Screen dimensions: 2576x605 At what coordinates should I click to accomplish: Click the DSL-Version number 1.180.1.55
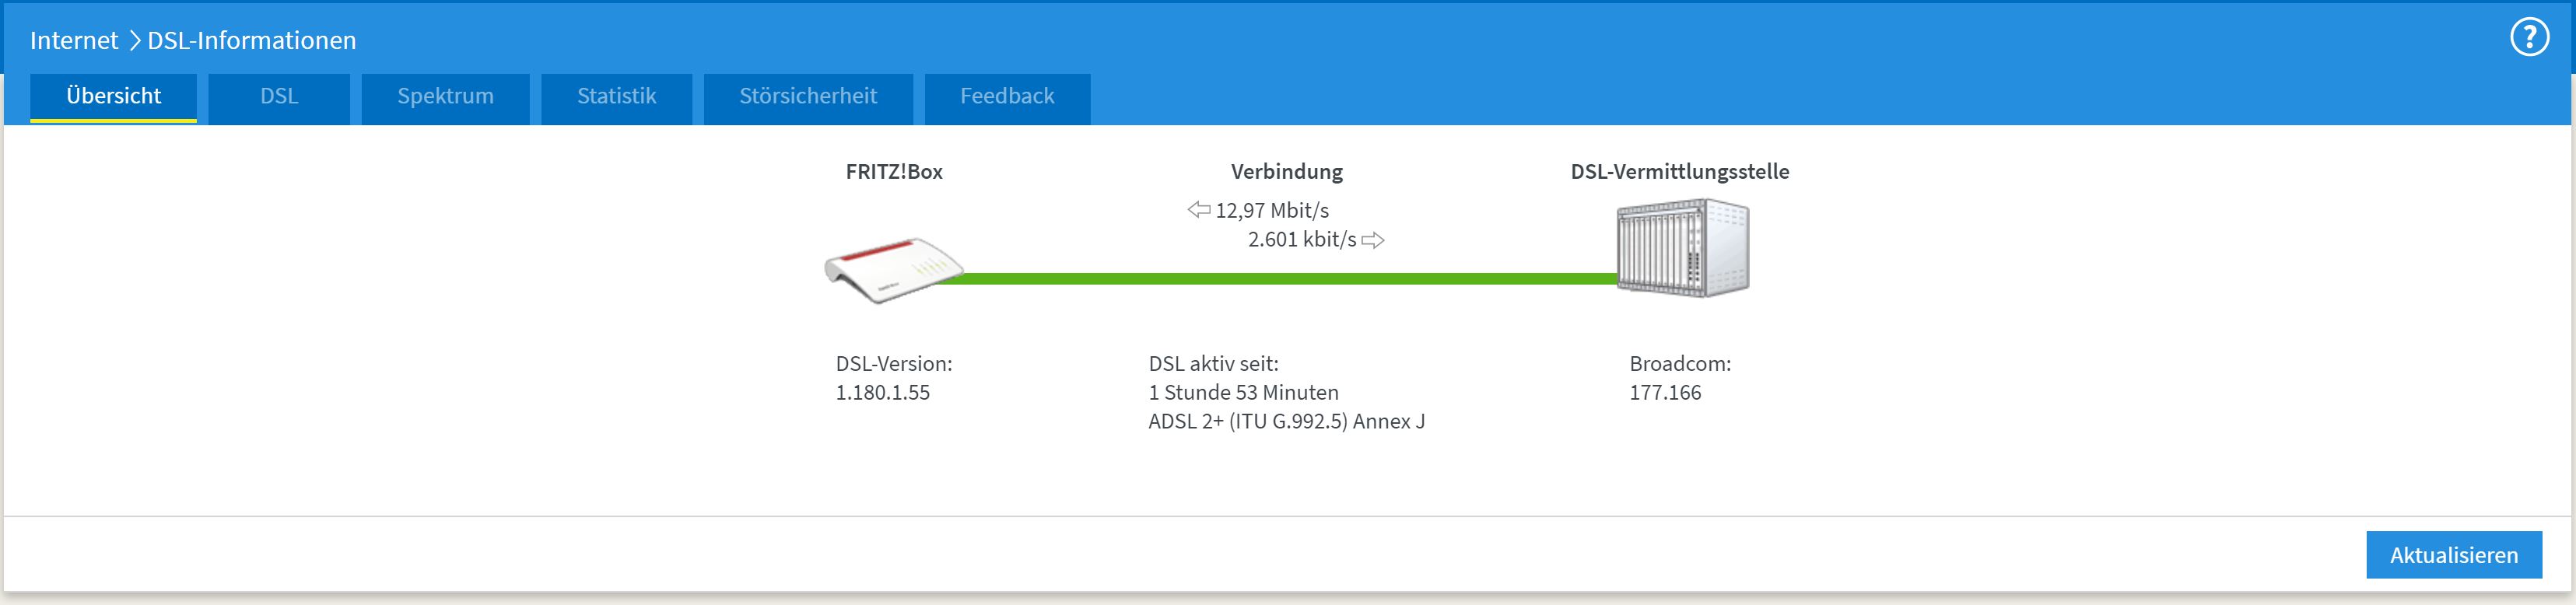[x=883, y=393]
